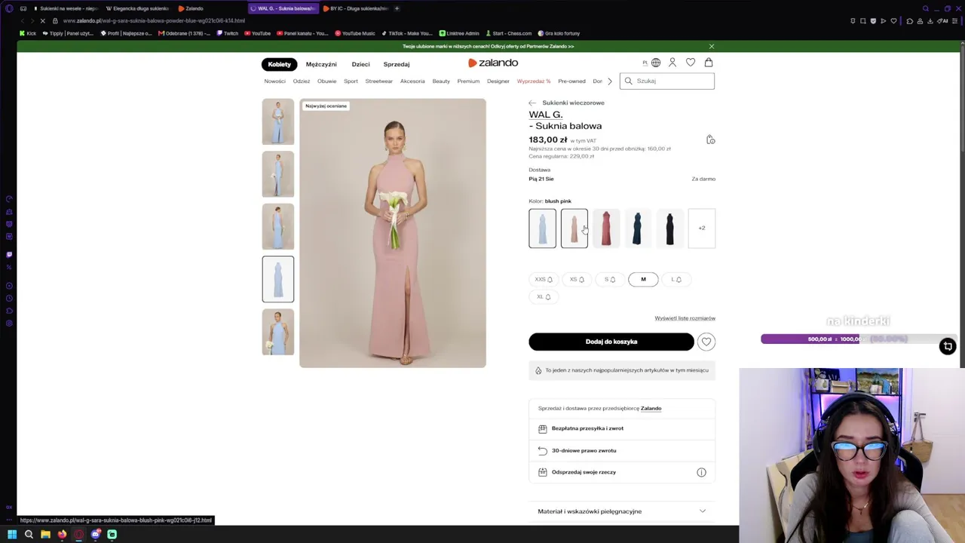The image size is (965, 543).
Task: Select size XXS notify option
Action: click(544, 279)
